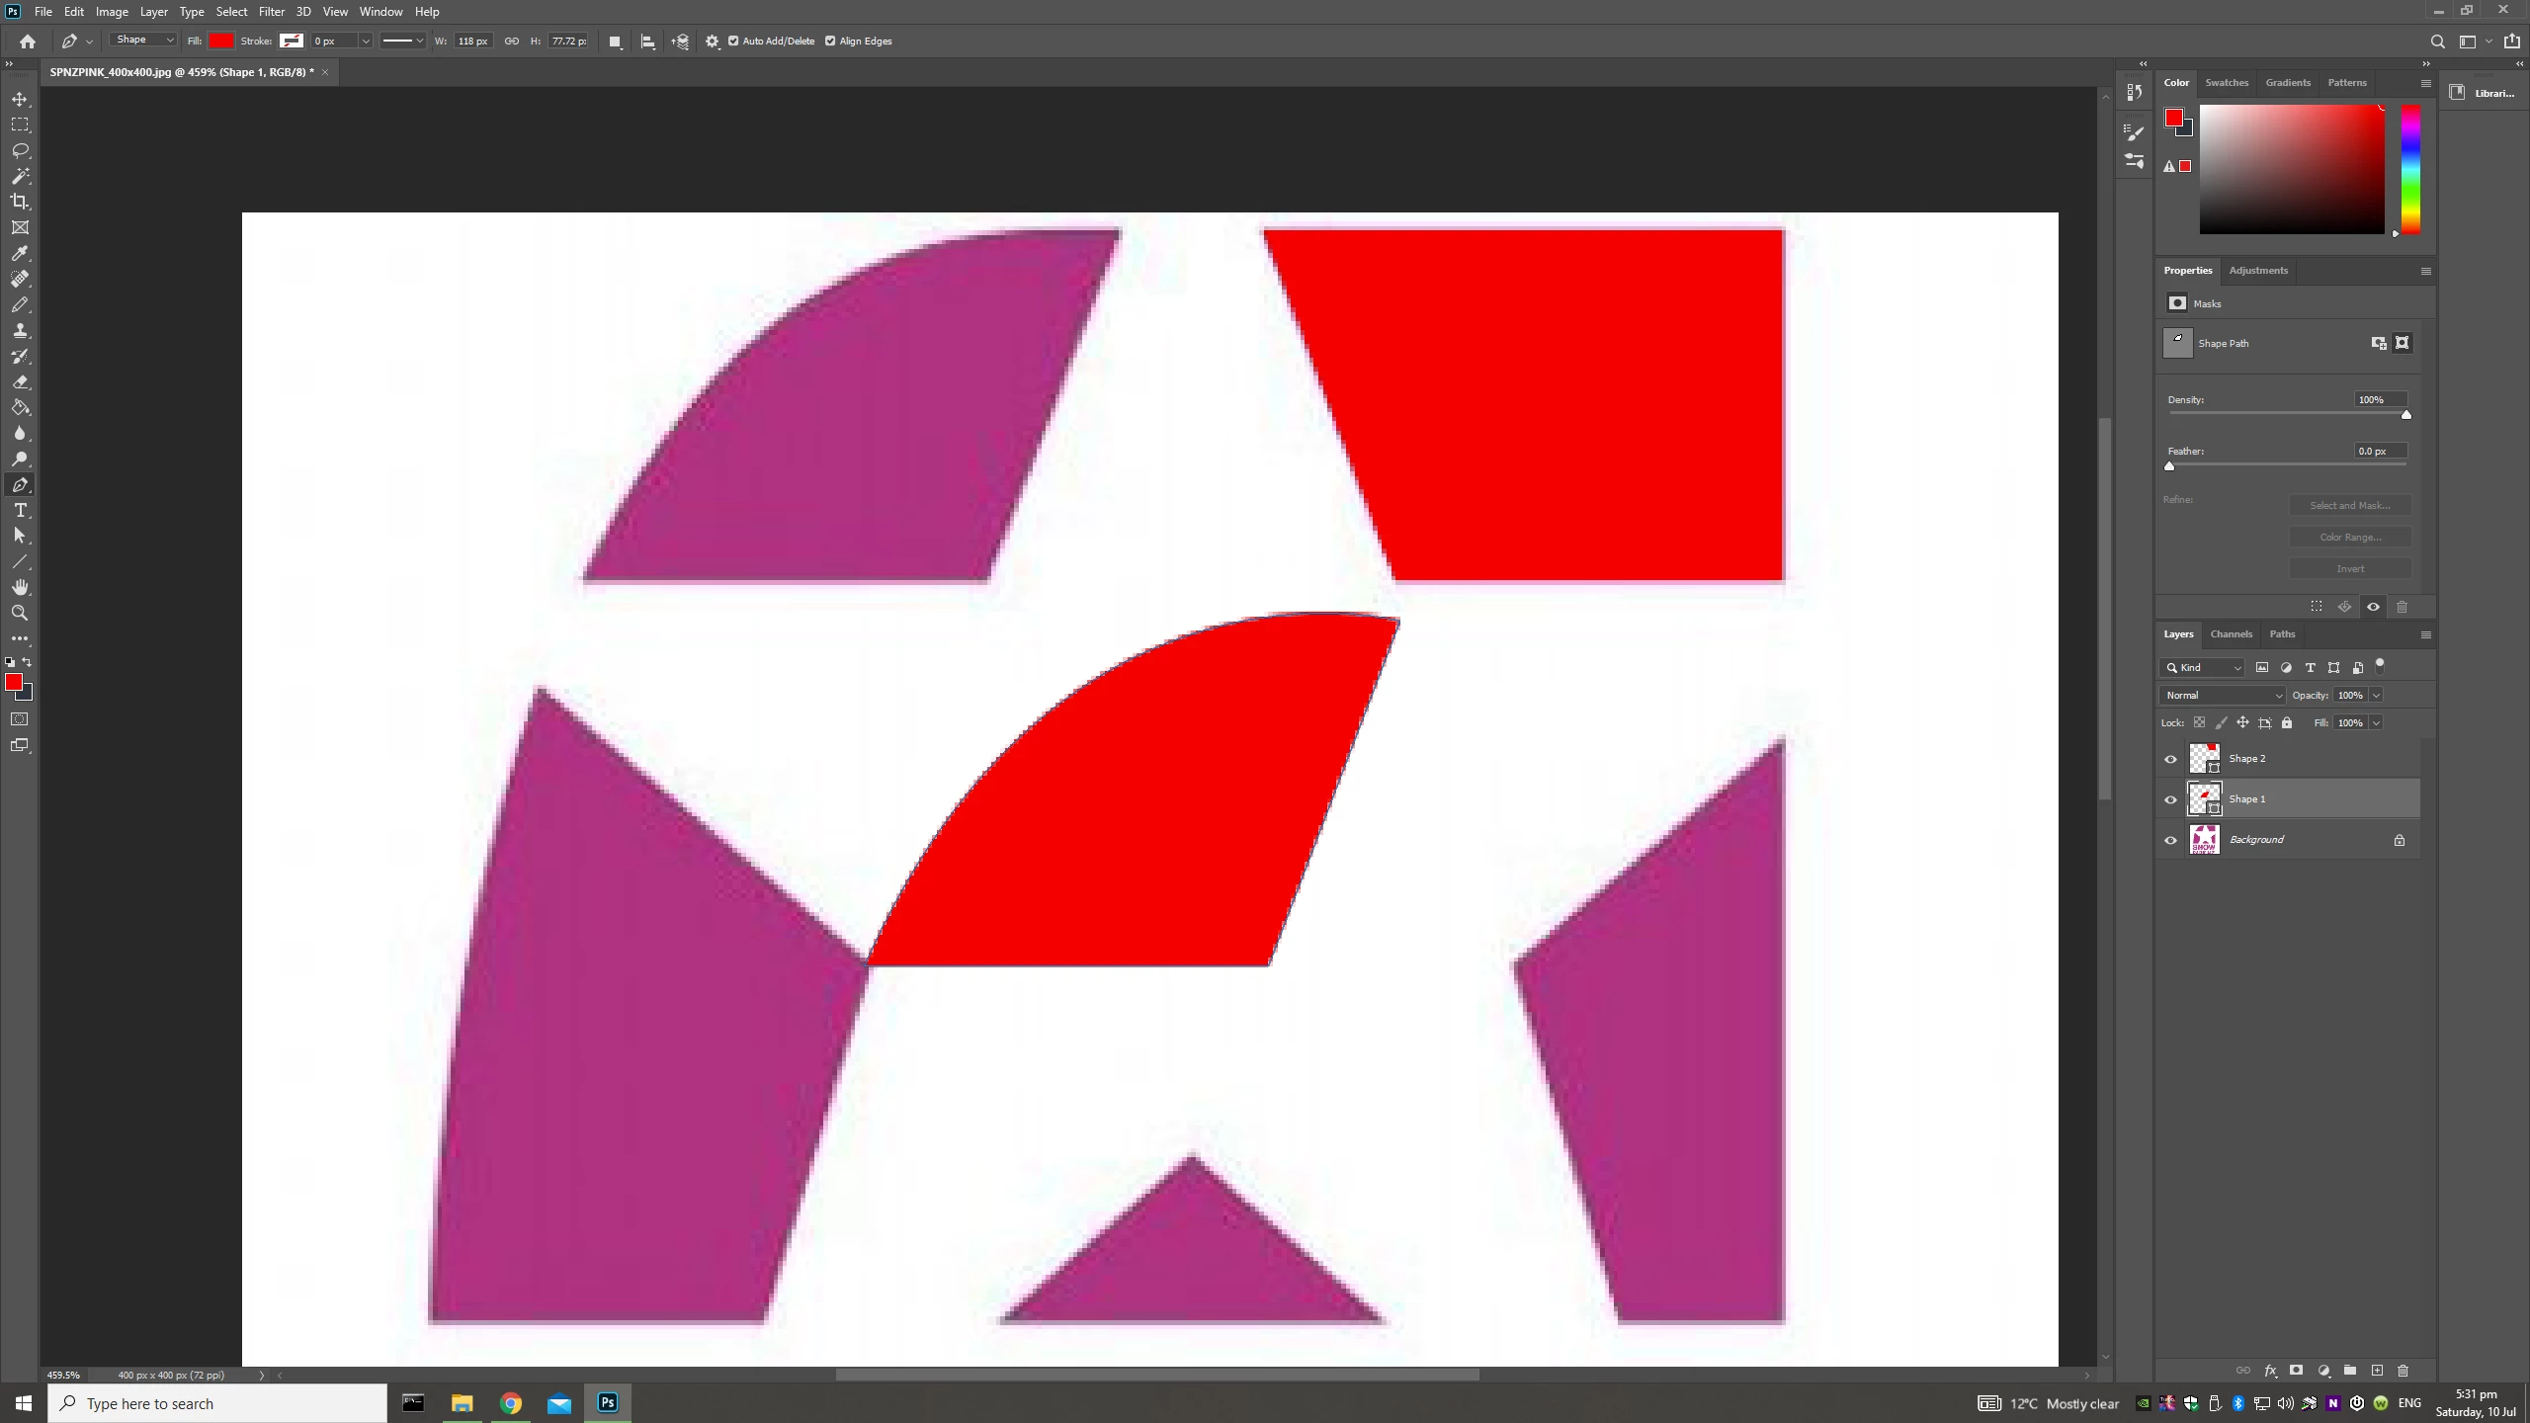Switch to the Swatches tab
The width and height of the screenshot is (2530, 1423).
pos(2226,83)
